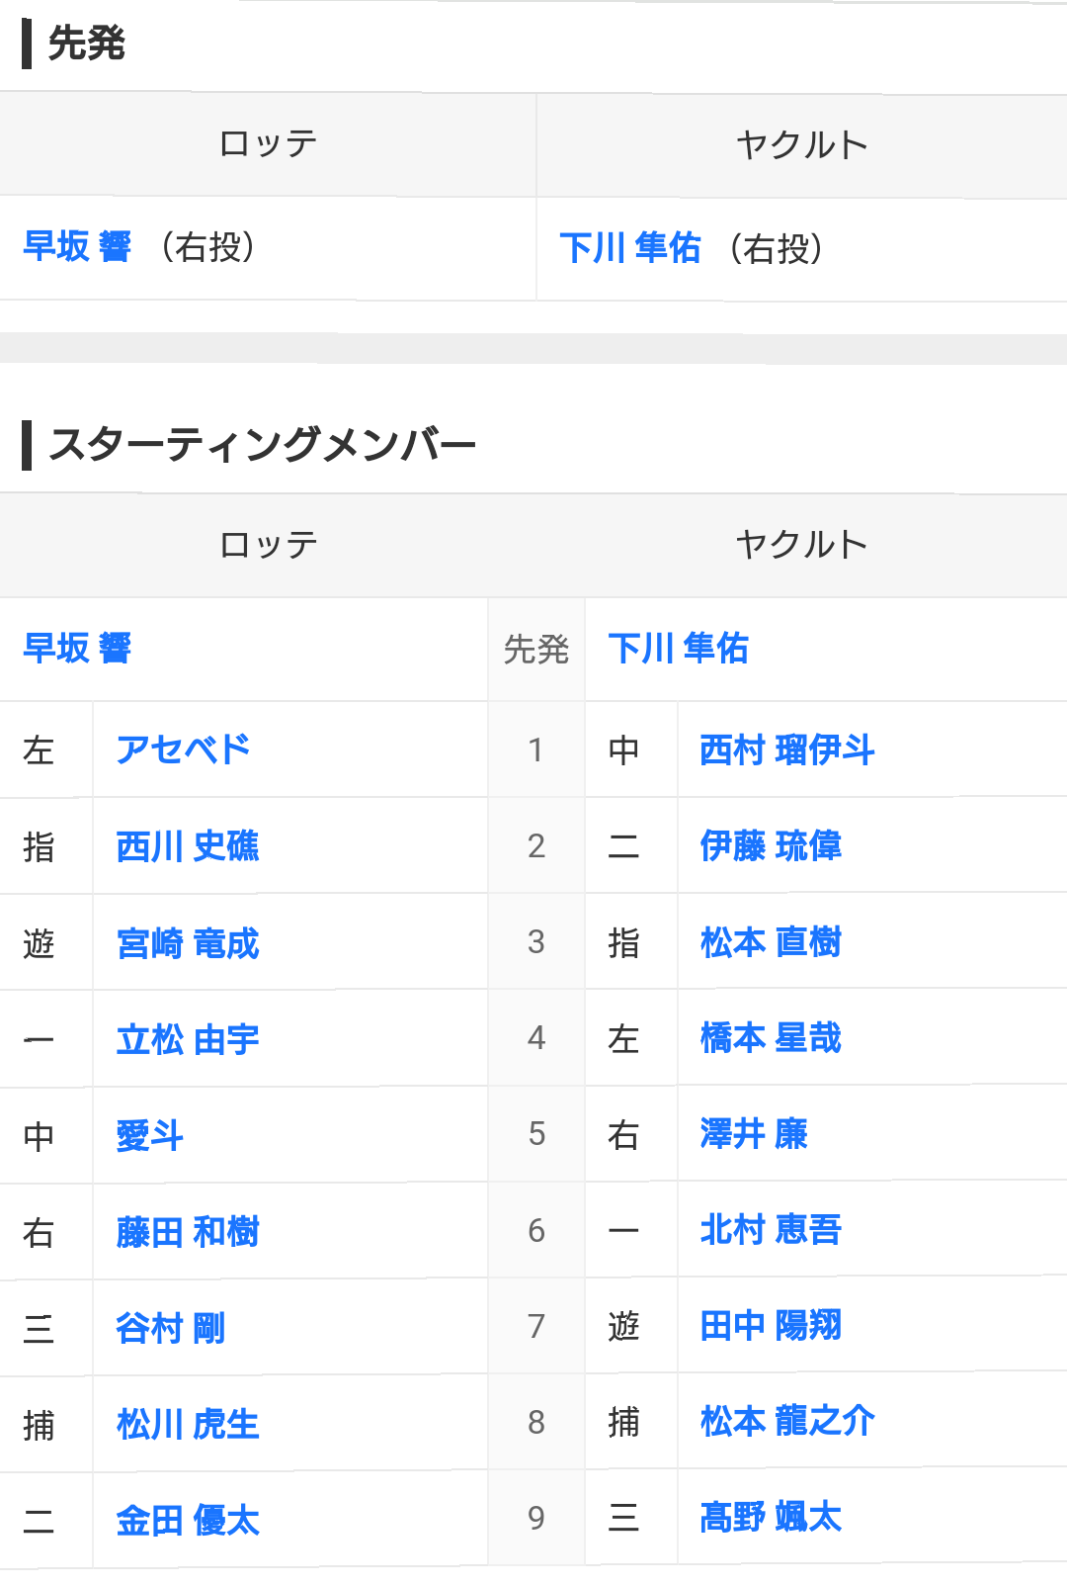The image size is (1067, 1586).
Task: Open 松川 虎生 player page
Action: tap(188, 1425)
